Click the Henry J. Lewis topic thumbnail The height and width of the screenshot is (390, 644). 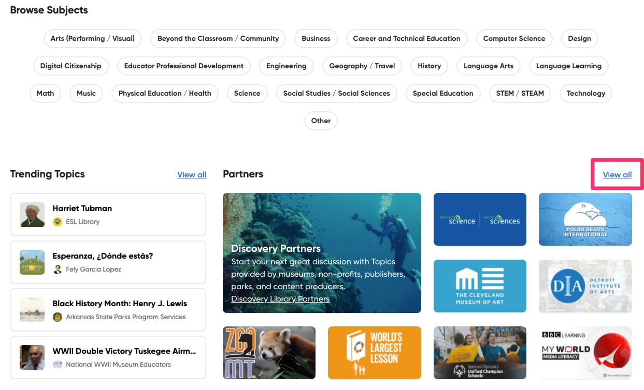32,310
